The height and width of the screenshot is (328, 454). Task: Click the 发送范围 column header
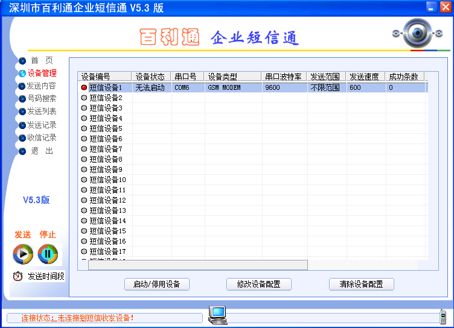pyautogui.click(x=326, y=77)
